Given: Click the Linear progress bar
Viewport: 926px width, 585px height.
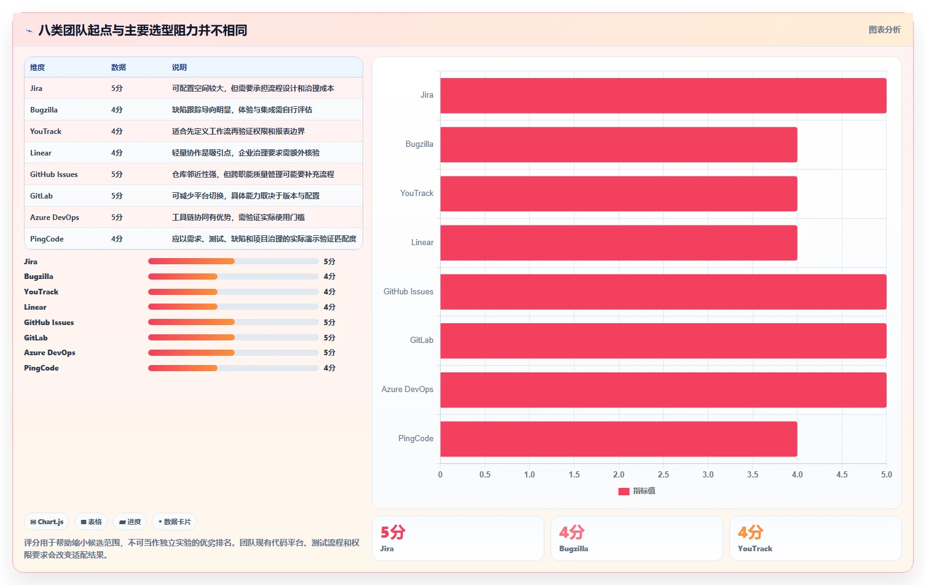Looking at the screenshot, I should point(233,307).
